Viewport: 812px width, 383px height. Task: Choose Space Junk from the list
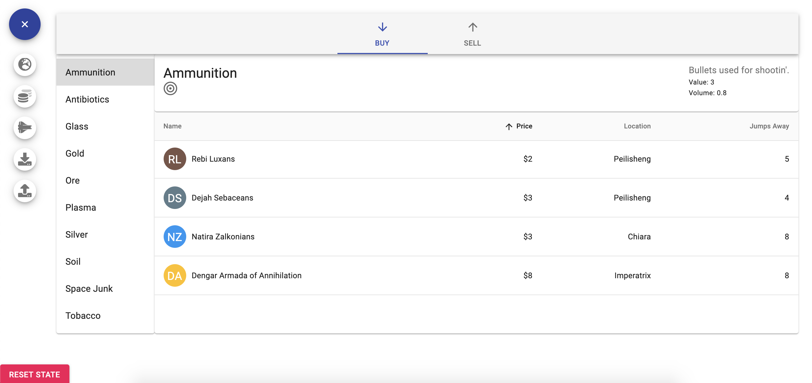tap(89, 289)
